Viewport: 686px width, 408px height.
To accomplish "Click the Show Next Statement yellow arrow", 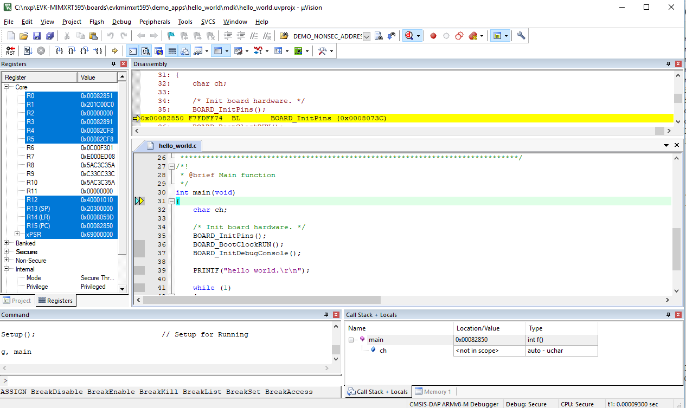I will tap(114, 51).
